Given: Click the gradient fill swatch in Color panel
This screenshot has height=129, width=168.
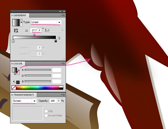Looking at the screenshot, I should click(14, 70).
